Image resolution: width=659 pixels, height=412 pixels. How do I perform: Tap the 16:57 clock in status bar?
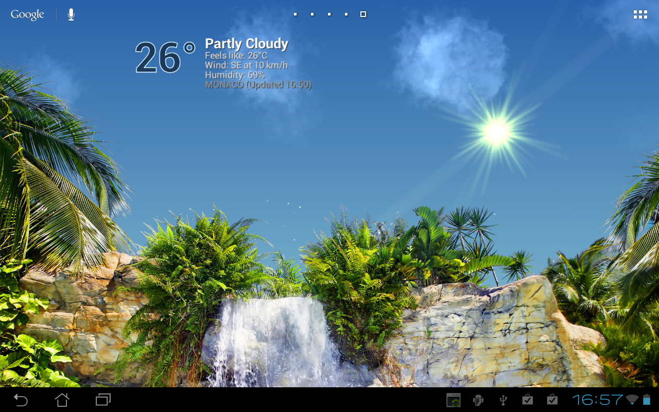coord(597,400)
